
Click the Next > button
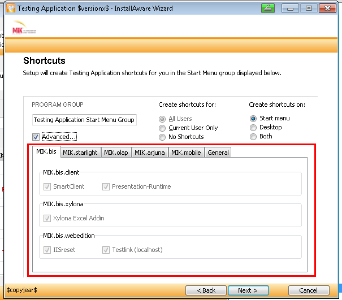pos(248,290)
